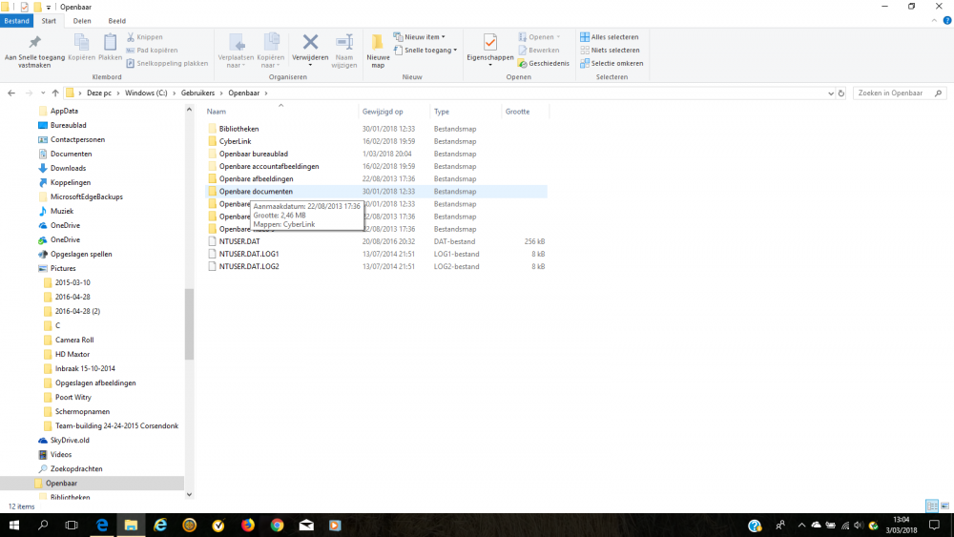Launch Firefox from the taskbar
954x537 pixels.
tap(247, 526)
